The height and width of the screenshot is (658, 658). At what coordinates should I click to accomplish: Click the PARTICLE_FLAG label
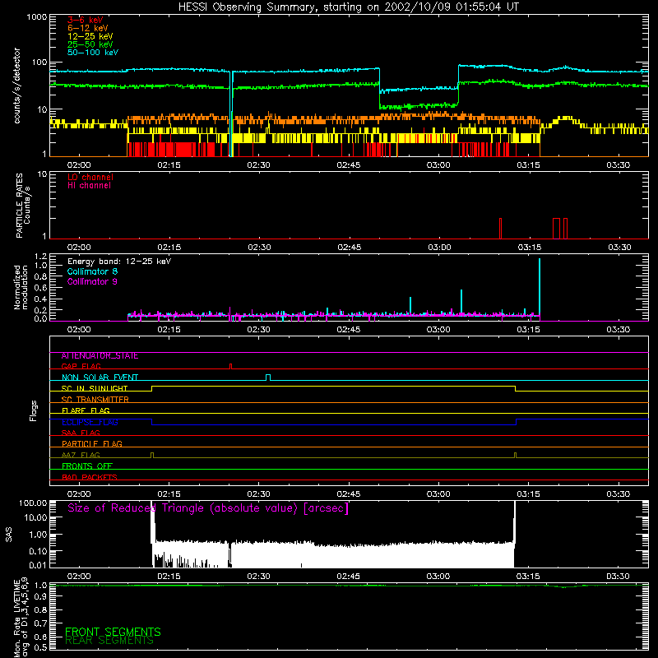tap(92, 444)
